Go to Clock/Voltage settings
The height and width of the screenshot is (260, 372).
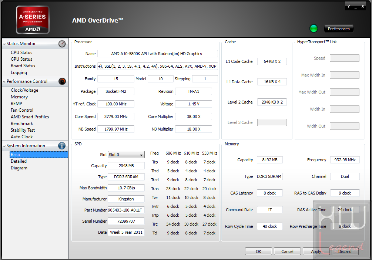(24, 90)
